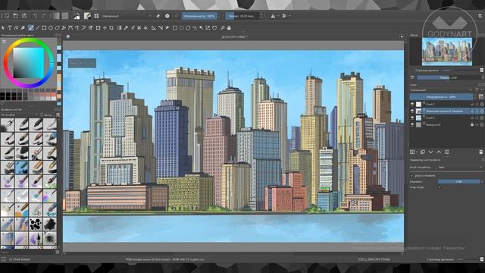The width and height of the screenshot is (485, 273).
Task: Toggle eraser mode in the top toolbar
Action: (x=158, y=16)
